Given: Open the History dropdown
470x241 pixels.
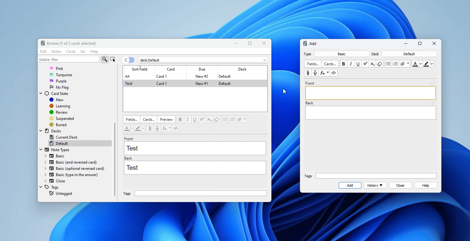Looking at the screenshot, I should [375, 185].
